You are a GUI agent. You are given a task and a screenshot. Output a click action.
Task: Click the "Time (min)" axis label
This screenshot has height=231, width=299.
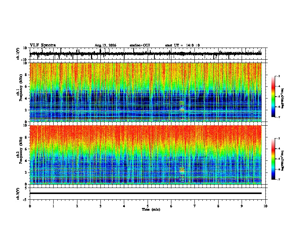(x=151, y=209)
